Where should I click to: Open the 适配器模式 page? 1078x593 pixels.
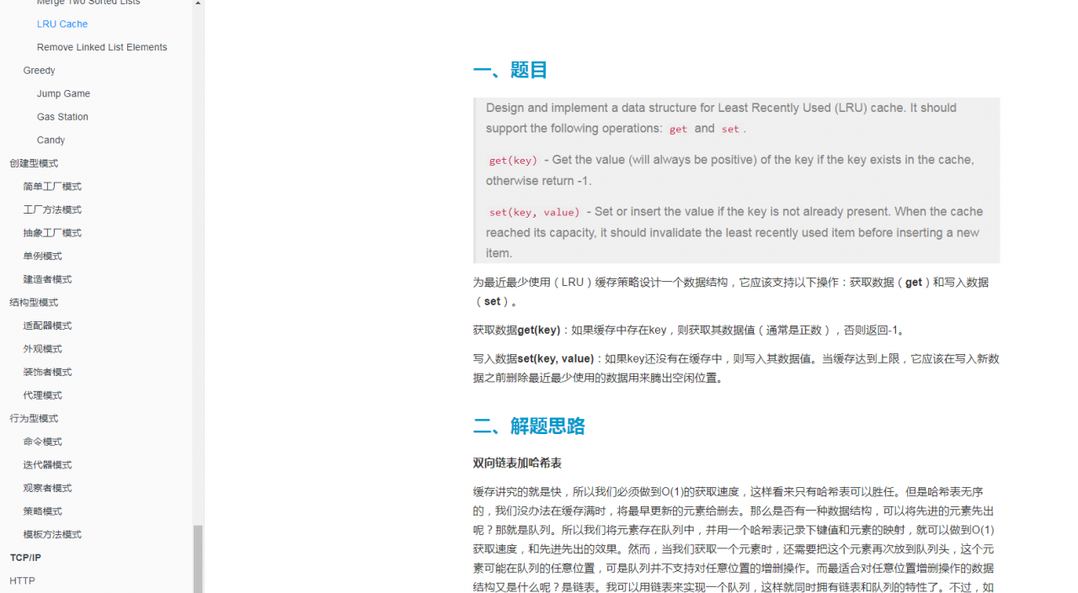pyautogui.click(x=47, y=326)
